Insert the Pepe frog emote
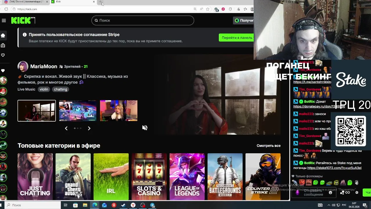Screen dimensions: 371x209 (329, 183)
